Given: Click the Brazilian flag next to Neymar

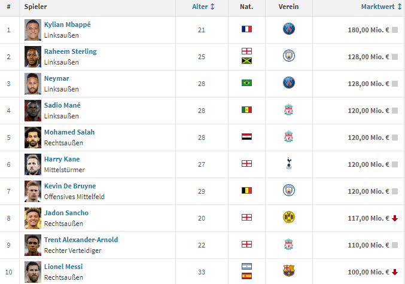Looking at the screenshot, I should [x=246, y=83].
